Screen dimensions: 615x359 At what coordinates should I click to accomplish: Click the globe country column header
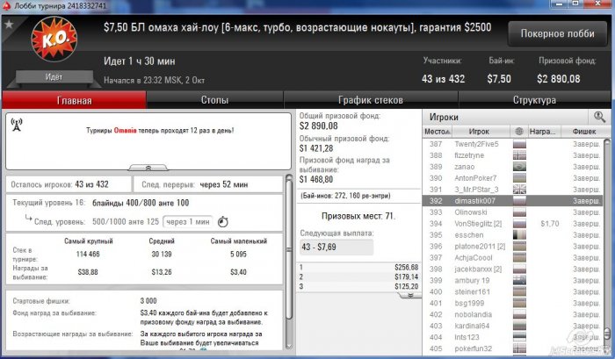pos(519,132)
